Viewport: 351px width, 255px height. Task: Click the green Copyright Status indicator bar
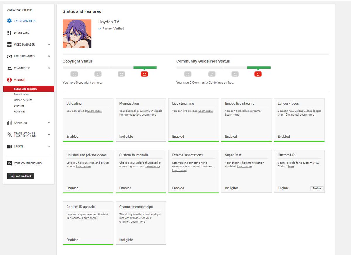(145, 67)
